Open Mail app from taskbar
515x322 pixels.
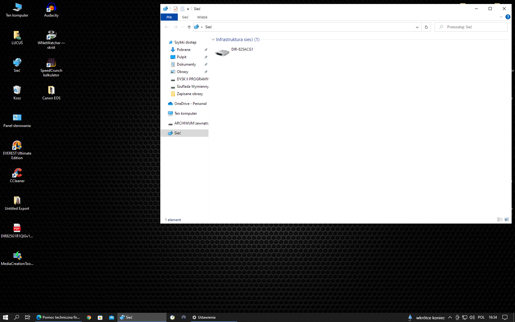click(112, 317)
